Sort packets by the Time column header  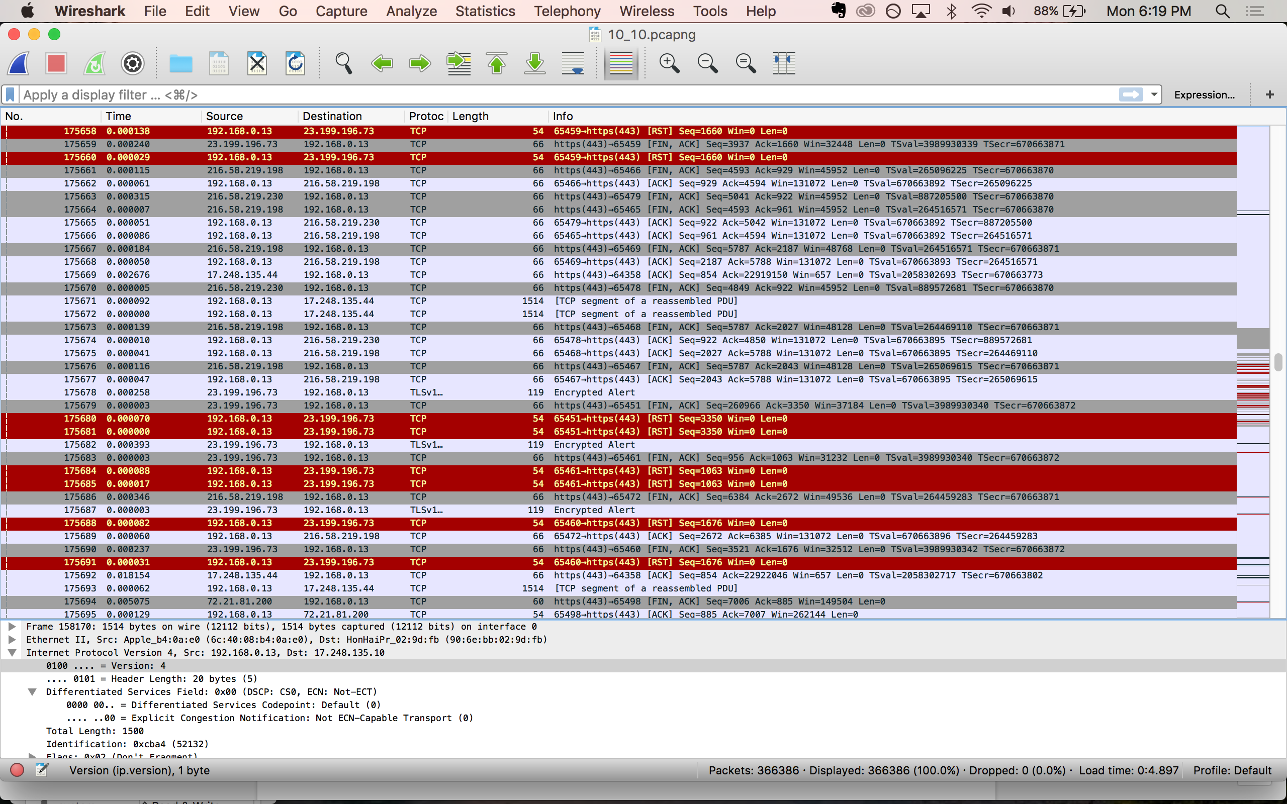point(151,116)
